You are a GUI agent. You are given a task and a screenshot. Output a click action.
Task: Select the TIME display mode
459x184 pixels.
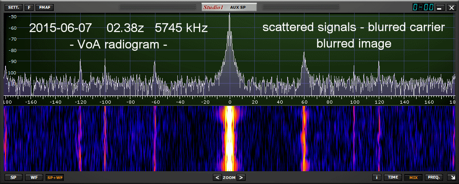pos(392,177)
